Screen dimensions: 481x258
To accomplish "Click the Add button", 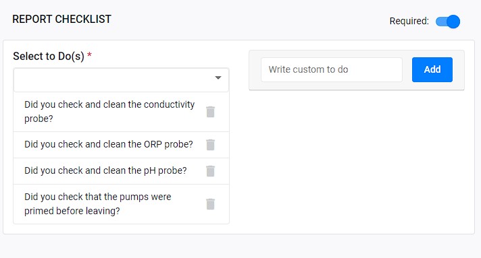I will (432, 69).
